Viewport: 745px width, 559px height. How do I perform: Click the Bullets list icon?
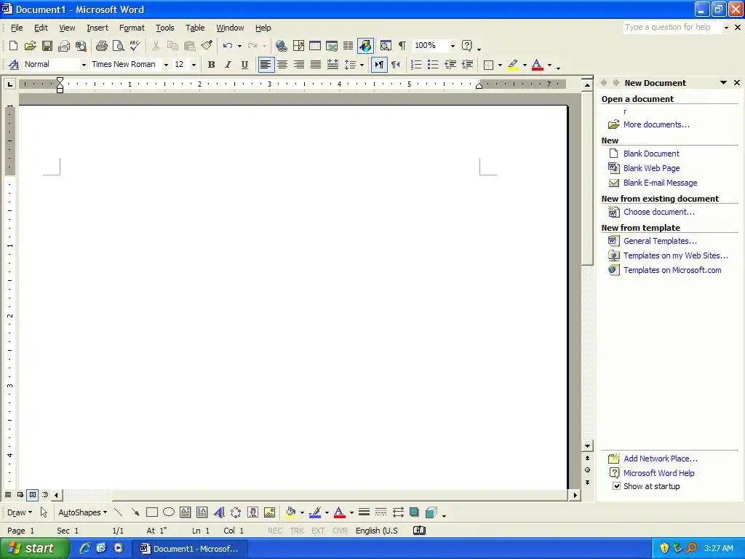(433, 65)
